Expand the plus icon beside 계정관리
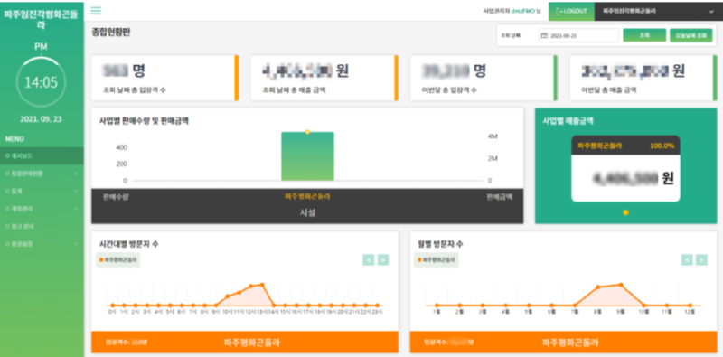The height and width of the screenshot is (357, 723). tap(76, 209)
